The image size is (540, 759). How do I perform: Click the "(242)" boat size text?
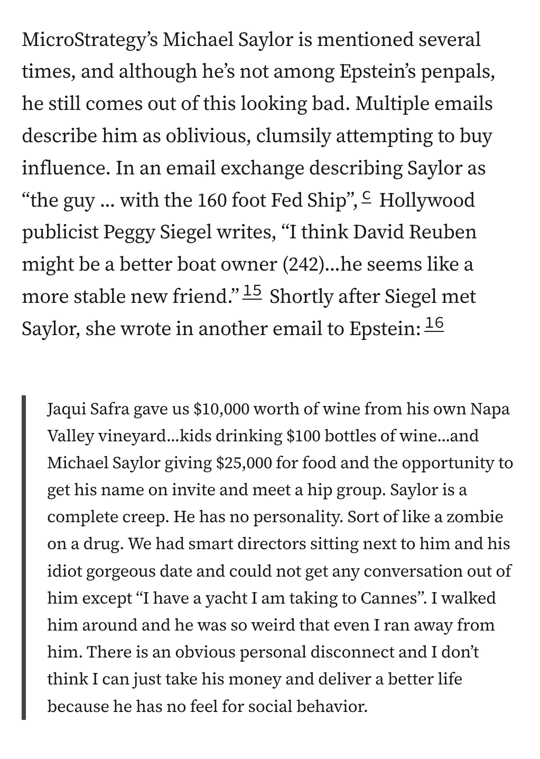[x=302, y=264]
